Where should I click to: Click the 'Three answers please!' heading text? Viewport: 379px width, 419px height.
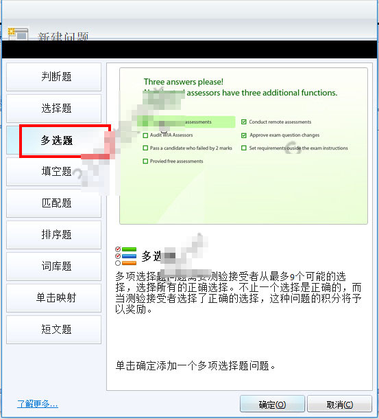184,82
